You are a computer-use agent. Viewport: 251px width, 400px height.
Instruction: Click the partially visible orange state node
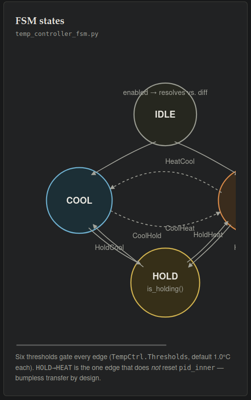pyautogui.click(x=227, y=200)
